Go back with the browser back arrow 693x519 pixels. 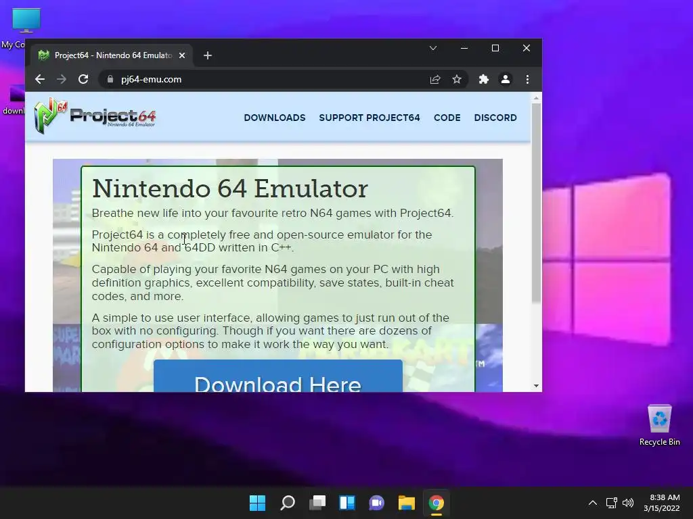coord(40,80)
